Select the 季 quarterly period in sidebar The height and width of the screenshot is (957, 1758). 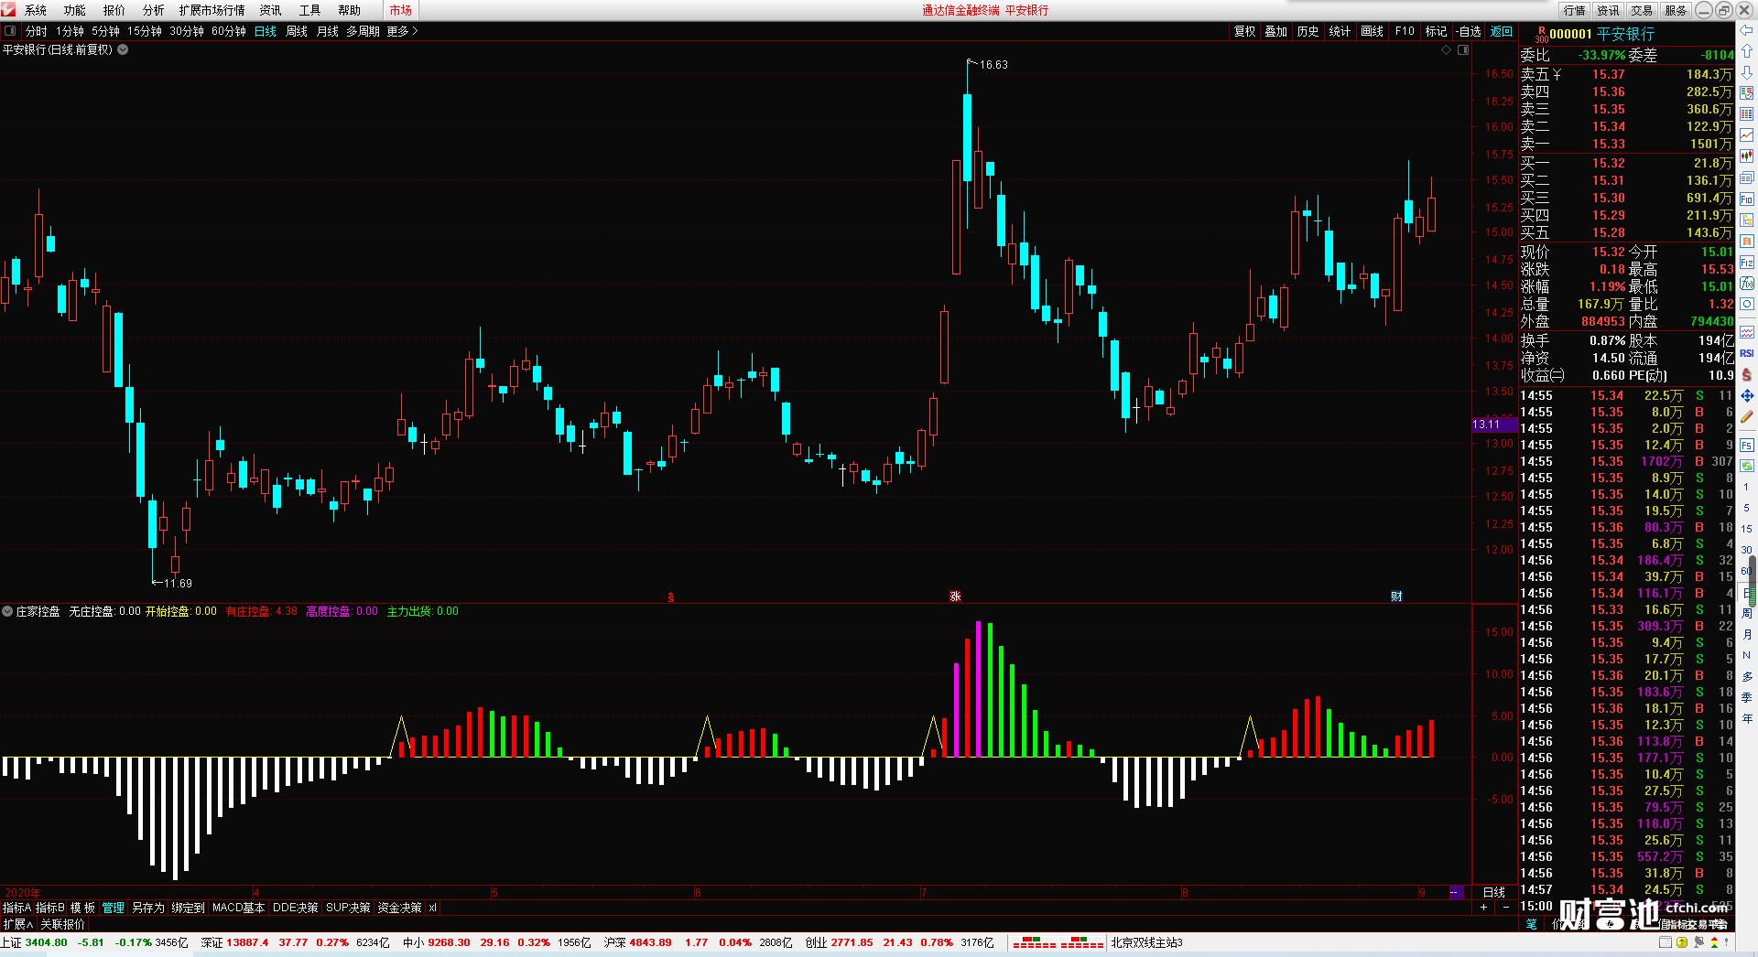[1747, 697]
